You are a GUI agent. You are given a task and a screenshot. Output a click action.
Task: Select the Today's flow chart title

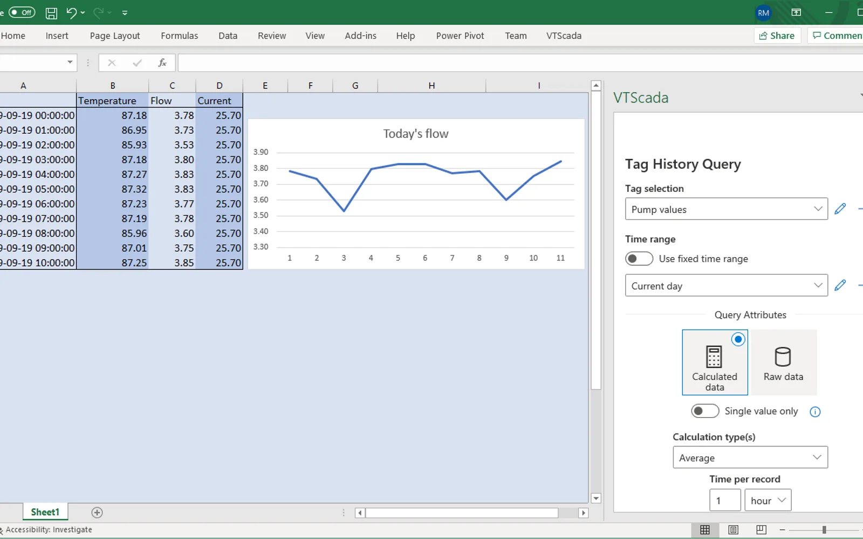(x=416, y=134)
